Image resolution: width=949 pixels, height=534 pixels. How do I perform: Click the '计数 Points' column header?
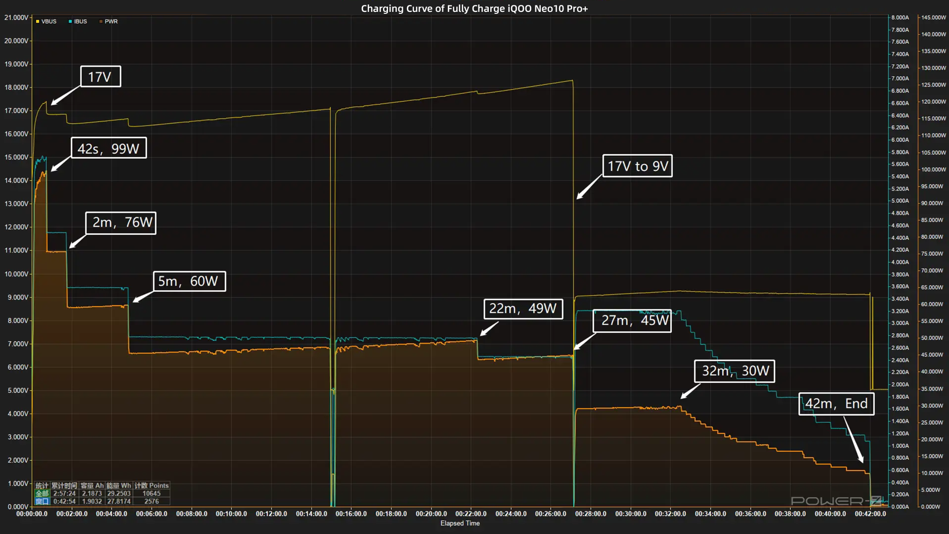tap(151, 486)
